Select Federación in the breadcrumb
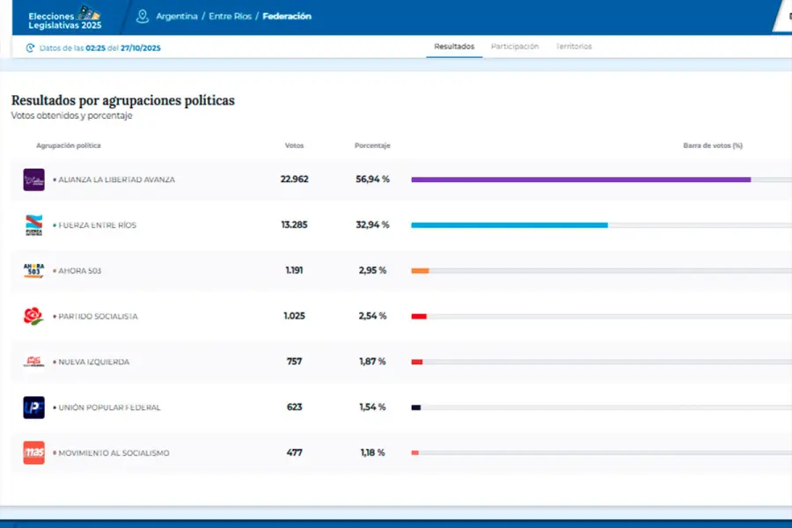This screenshot has width=792, height=528. tap(287, 17)
